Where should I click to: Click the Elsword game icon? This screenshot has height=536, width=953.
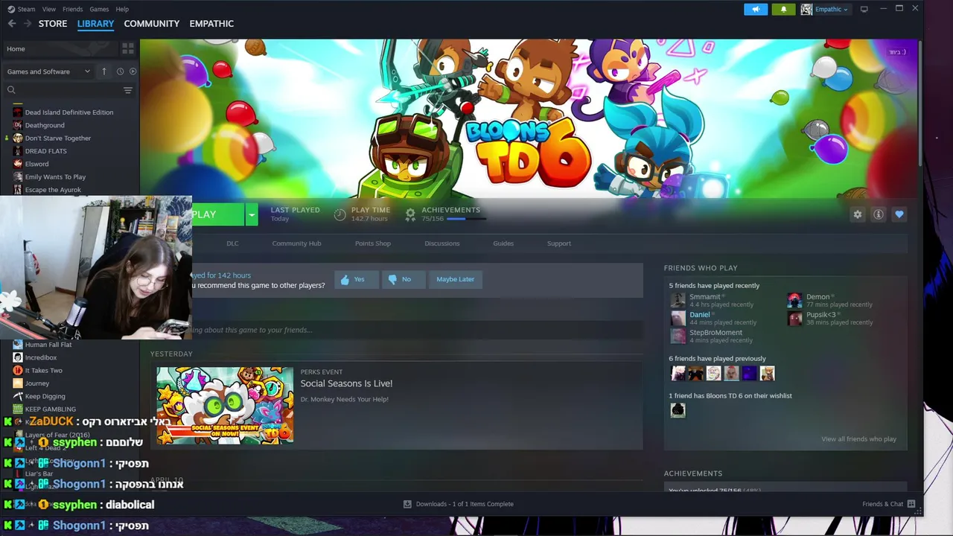point(18,164)
